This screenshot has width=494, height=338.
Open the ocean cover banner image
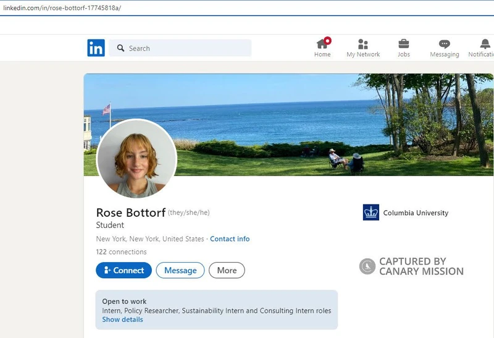pos(288,124)
